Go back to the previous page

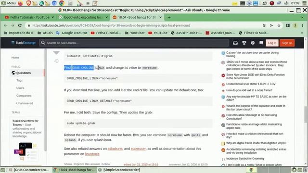click(5, 25)
